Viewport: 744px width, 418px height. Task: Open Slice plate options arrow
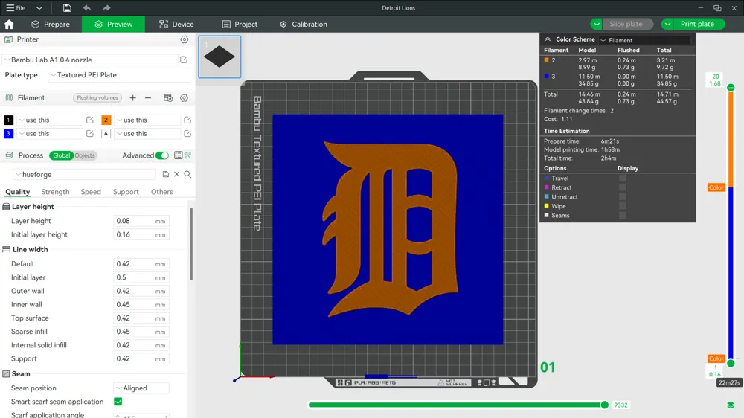pyautogui.click(x=597, y=24)
